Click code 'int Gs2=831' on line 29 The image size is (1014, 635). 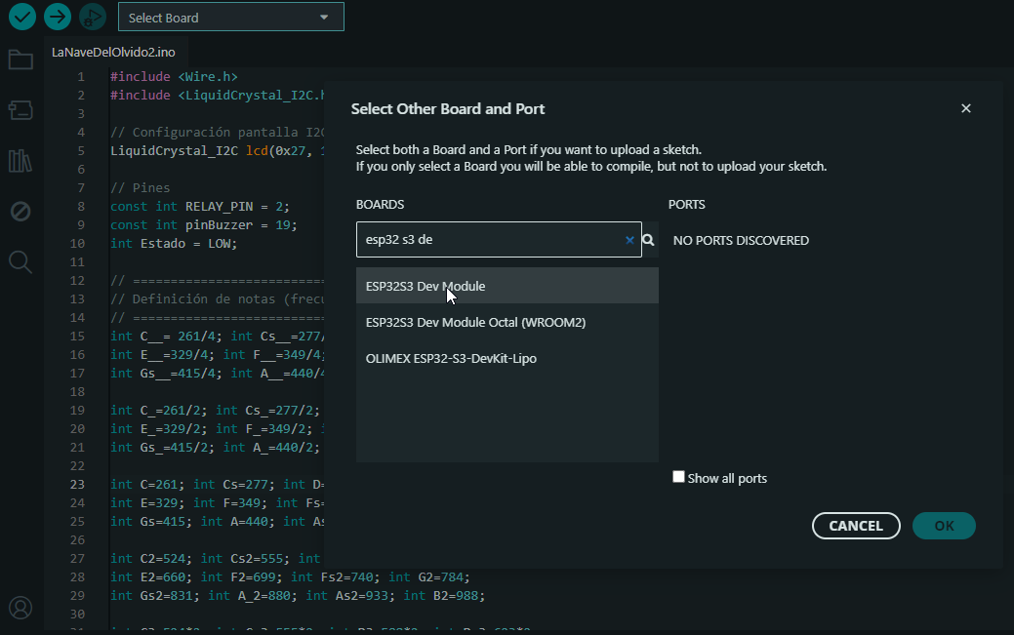coord(151,596)
